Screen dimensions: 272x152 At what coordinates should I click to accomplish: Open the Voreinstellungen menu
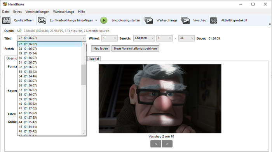(37, 12)
